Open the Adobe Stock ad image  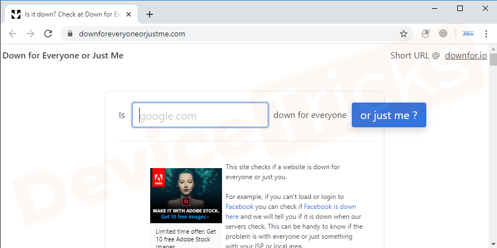pos(186,196)
